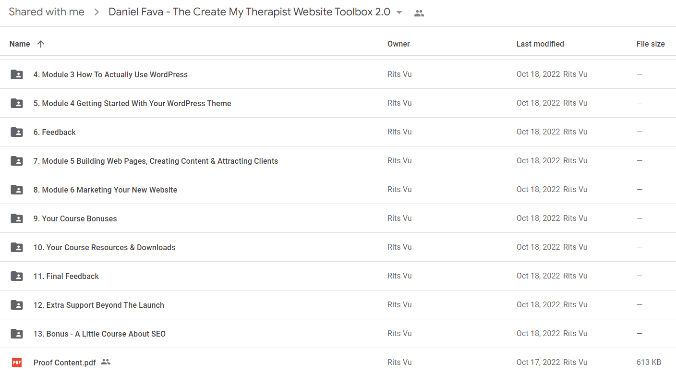Click the Module 3 shared folder icon

17,74
